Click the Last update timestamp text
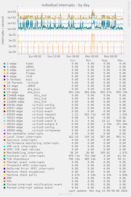The width and height of the screenshot is (131, 197). [98, 191]
